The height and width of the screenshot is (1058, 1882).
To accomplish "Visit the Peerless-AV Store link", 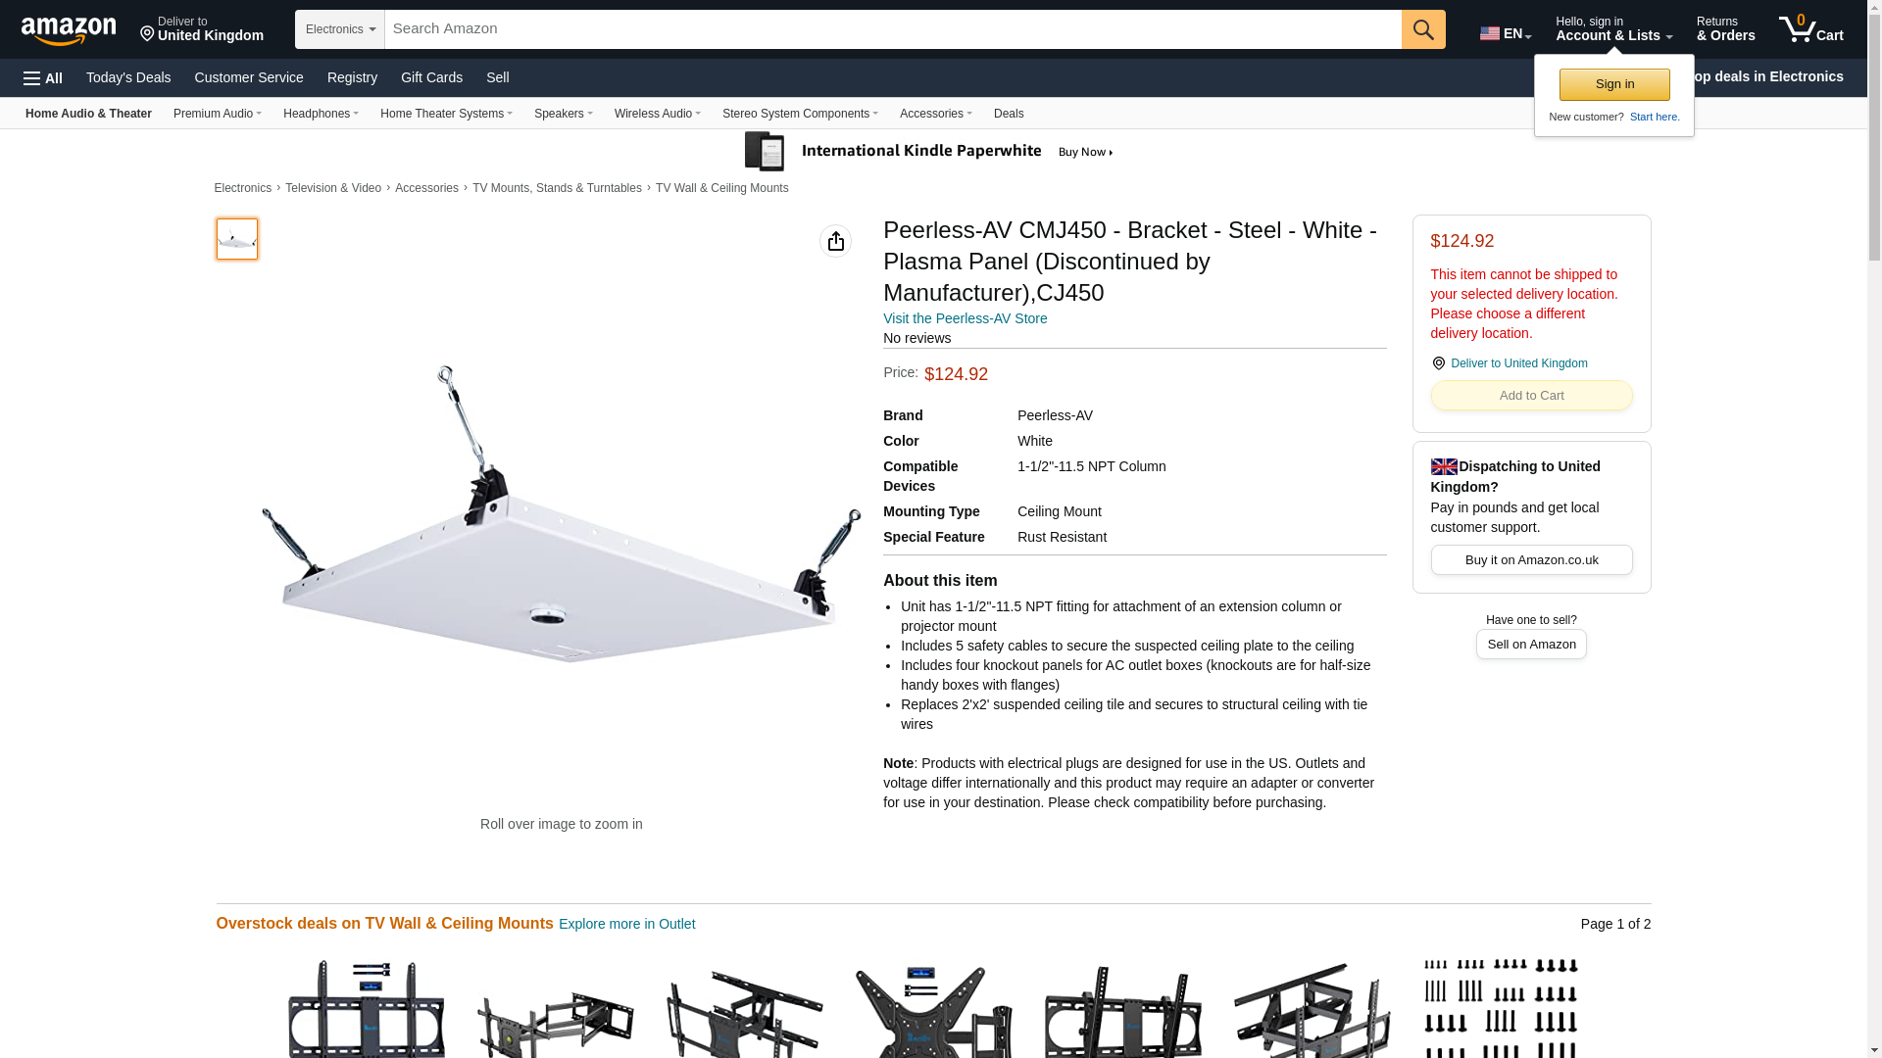I will pyautogui.click(x=965, y=318).
